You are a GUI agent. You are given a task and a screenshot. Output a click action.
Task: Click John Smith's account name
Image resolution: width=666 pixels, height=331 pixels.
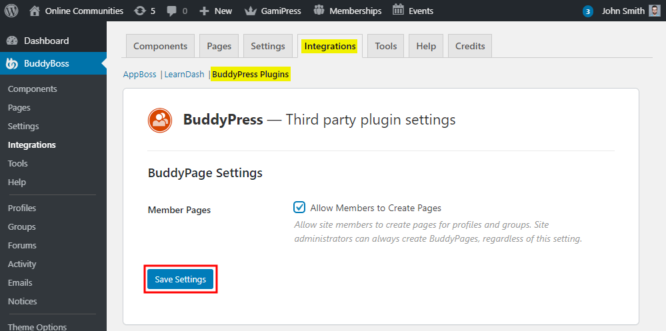[623, 11]
